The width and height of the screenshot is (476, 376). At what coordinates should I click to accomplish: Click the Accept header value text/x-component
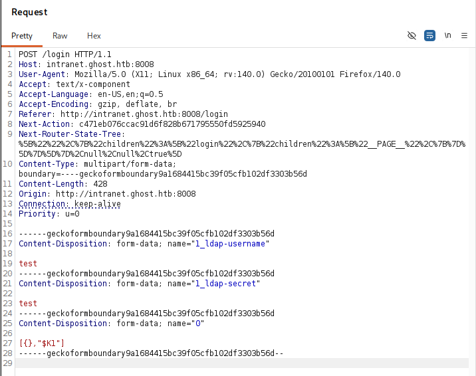click(93, 84)
